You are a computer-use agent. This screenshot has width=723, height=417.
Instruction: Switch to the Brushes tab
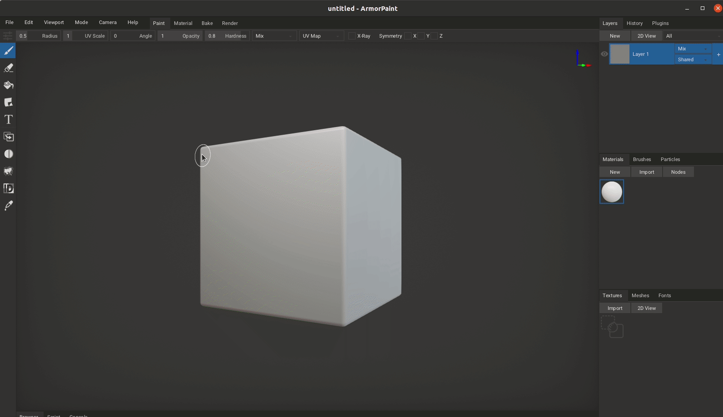click(642, 159)
